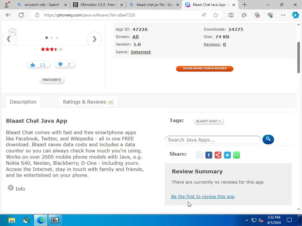Switch to emutech wiki Search tab
Viewport: 302px width, 226px height.
[42, 5]
